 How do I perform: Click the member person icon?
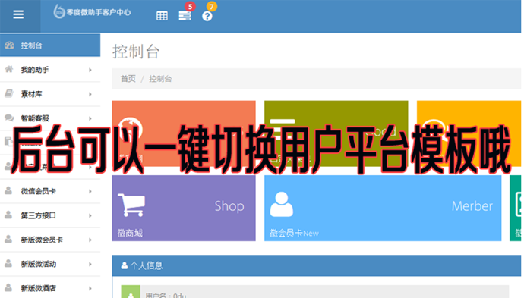pos(282,205)
